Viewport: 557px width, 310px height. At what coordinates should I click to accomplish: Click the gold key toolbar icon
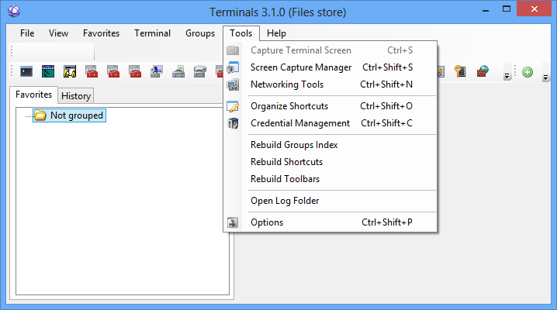pyautogui.click(x=461, y=72)
